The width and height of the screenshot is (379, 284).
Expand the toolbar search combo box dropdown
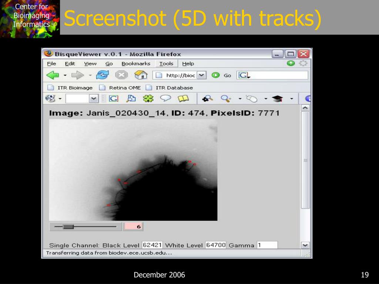(x=94, y=98)
